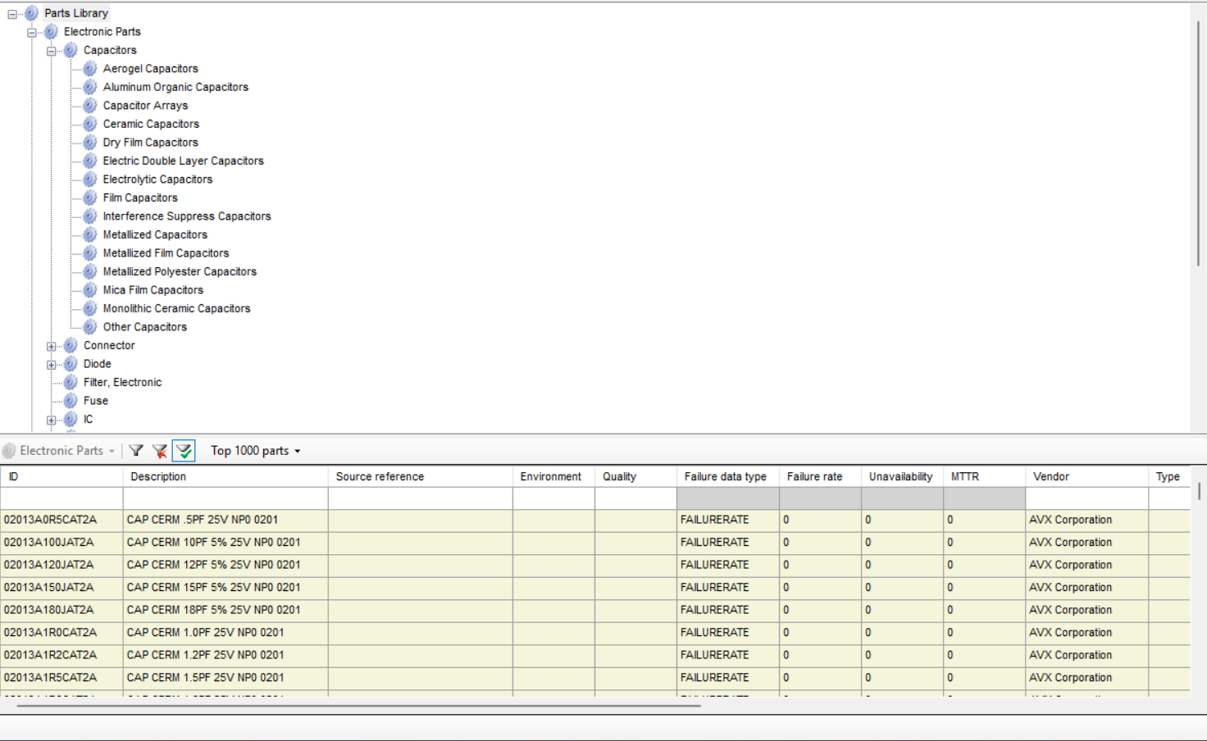1207x741 pixels.
Task: Click the Other Capacitors gear icon
Action: 90,327
